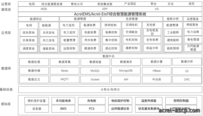Click the H5 label
The width and height of the screenshot is (203, 116).
coord(157,9)
